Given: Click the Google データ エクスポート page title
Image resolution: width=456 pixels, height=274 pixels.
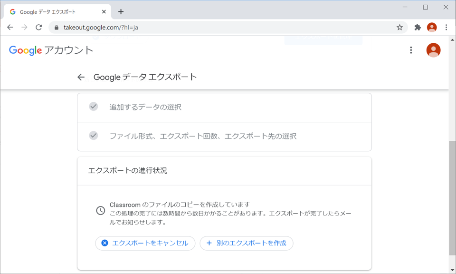Looking at the screenshot, I should click(x=145, y=77).
